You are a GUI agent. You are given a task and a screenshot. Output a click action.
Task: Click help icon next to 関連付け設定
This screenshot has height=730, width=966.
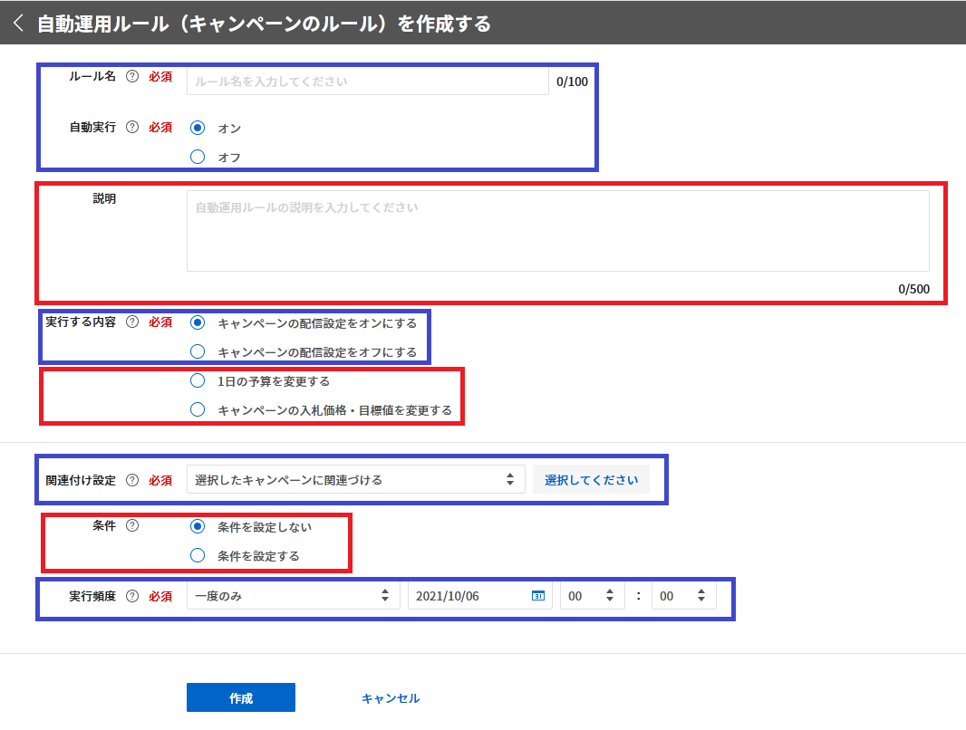coord(132,481)
